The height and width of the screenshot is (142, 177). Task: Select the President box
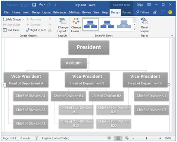[89, 47]
